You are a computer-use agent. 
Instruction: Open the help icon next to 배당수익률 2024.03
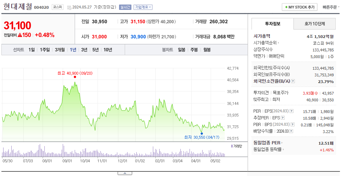[291, 131]
